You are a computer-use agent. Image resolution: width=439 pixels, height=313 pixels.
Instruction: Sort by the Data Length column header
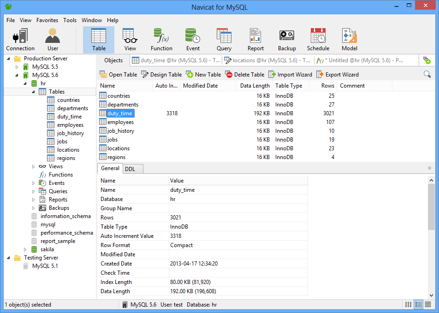click(254, 86)
